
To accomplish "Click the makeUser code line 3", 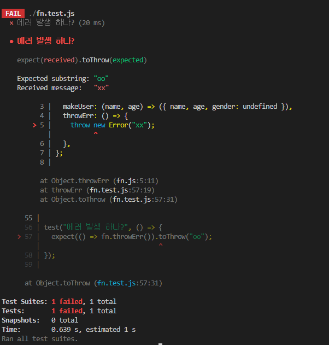I will 166,107.
